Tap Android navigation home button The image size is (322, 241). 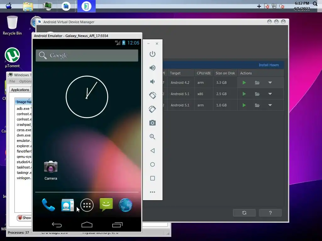87,225
